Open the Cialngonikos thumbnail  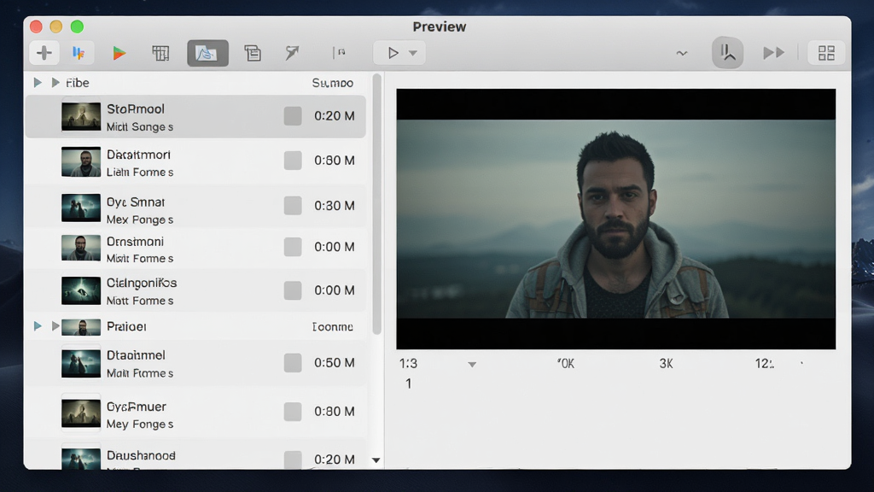tap(81, 290)
